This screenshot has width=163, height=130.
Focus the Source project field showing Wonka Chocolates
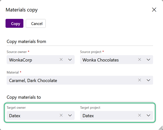[x=117, y=60]
